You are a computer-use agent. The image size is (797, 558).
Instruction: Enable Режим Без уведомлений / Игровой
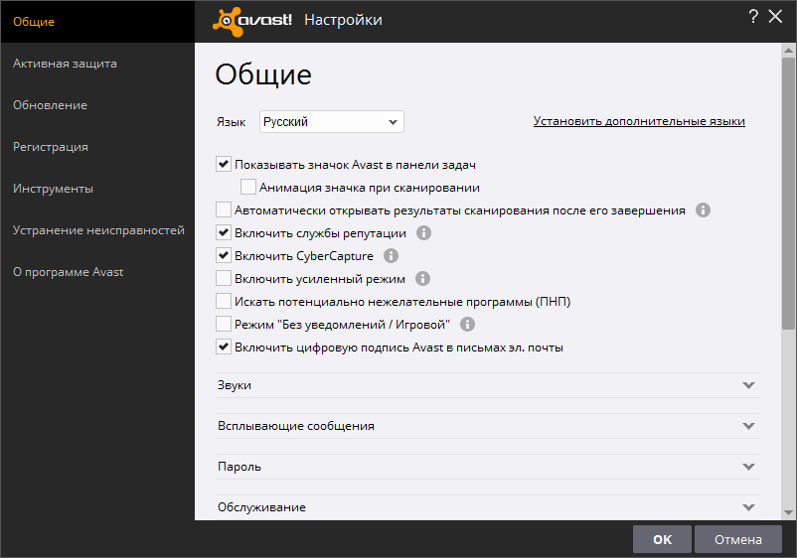point(224,324)
